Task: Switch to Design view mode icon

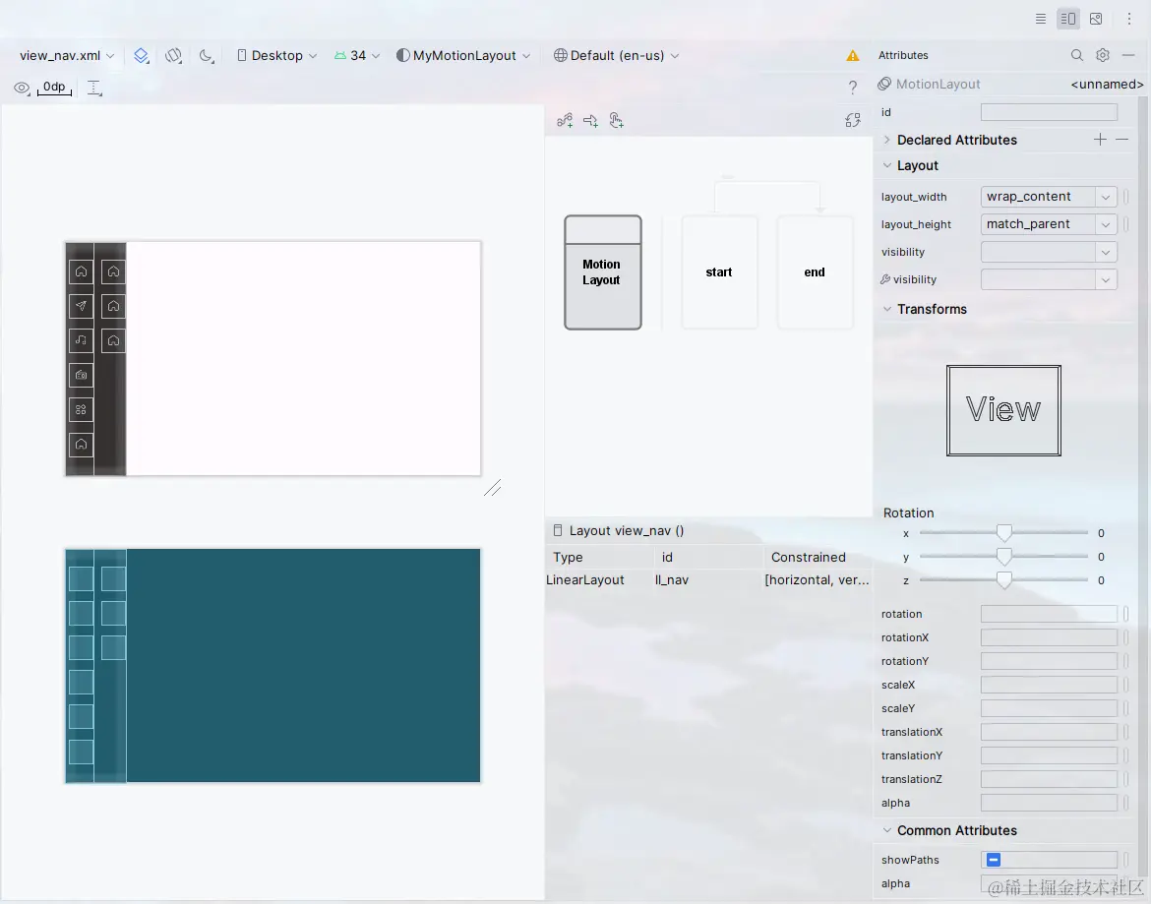Action: [x=1096, y=19]
